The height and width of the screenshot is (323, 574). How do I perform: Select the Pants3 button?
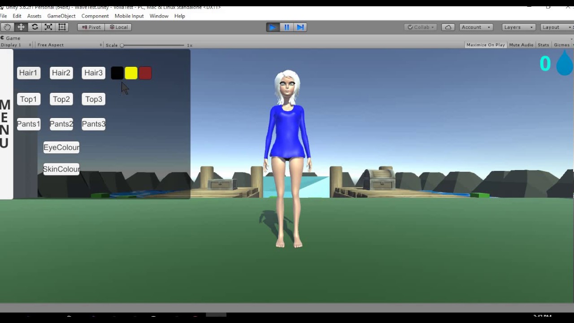(x=93, y=124)
